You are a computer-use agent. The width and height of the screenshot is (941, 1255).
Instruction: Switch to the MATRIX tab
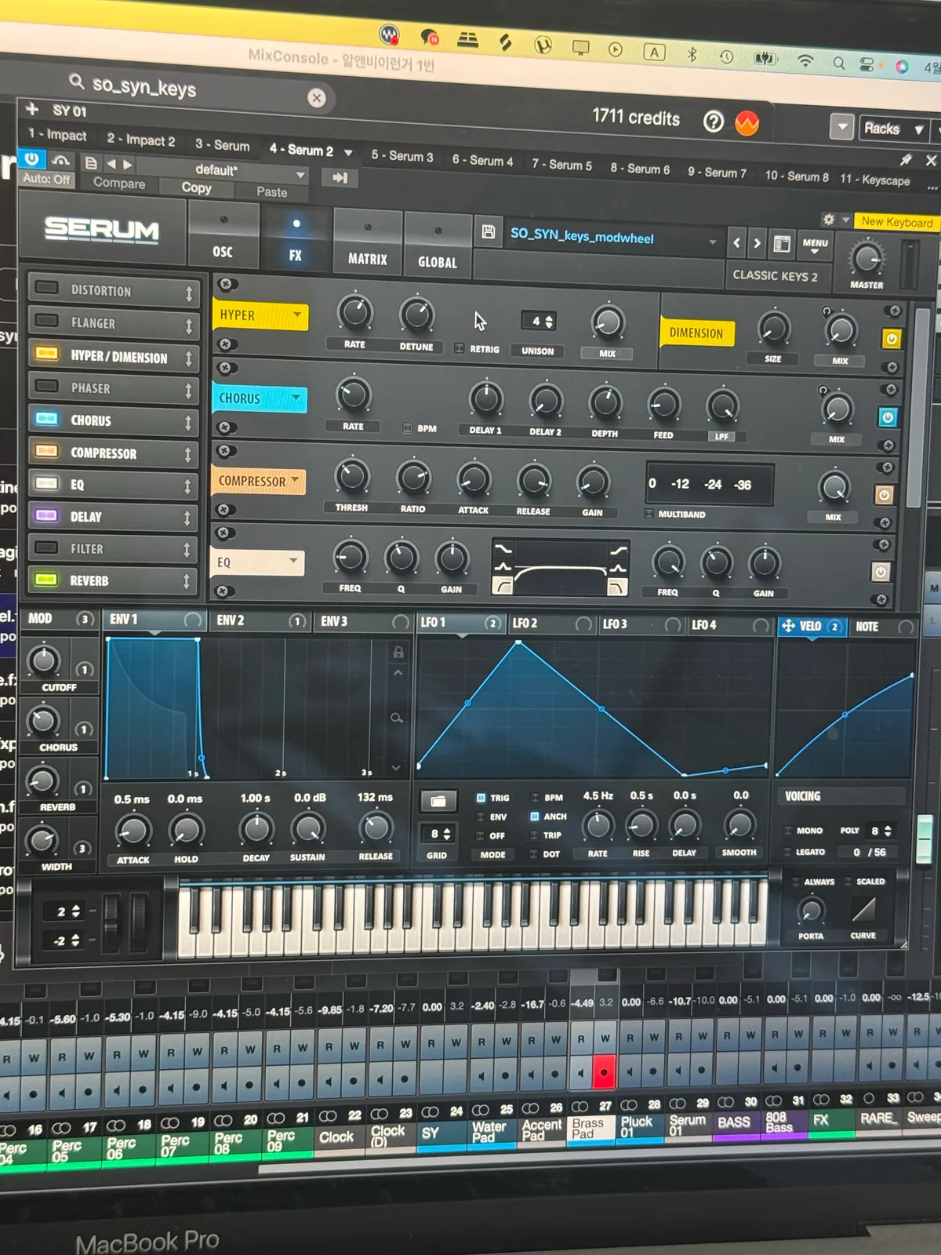tap(367, 242)
